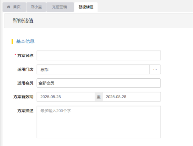Select the 智能储值 tab
This screenshot has height=146, width=193.
pyautogui.click(x=86, y=7)
